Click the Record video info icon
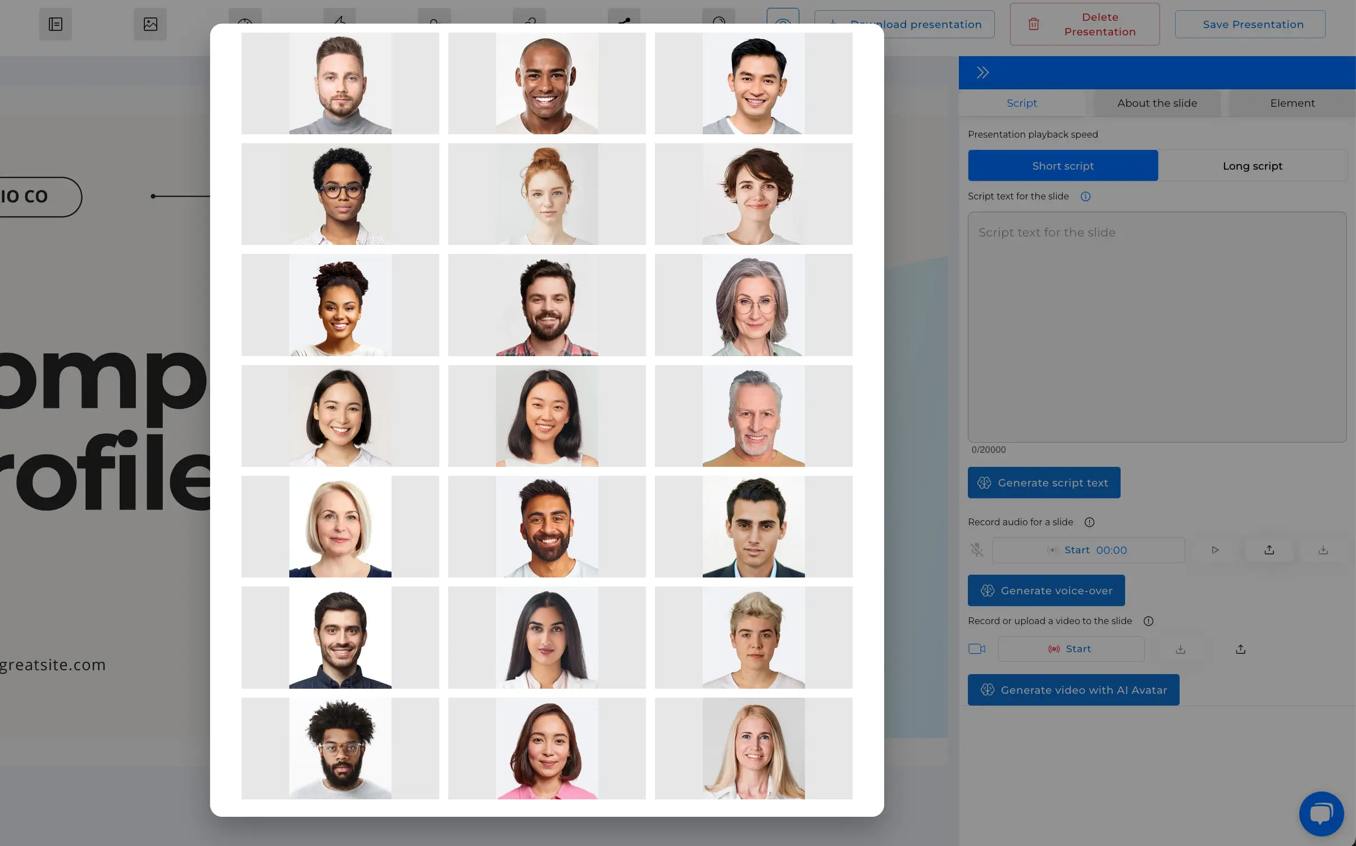Screen dimensions: 1356x846 pyautogui.click(x=1148, y=621)
